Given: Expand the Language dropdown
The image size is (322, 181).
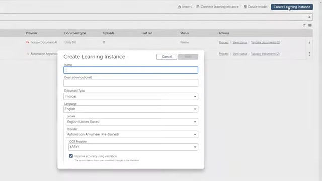Looking at the screenshot, I should (x=131, y=109).
